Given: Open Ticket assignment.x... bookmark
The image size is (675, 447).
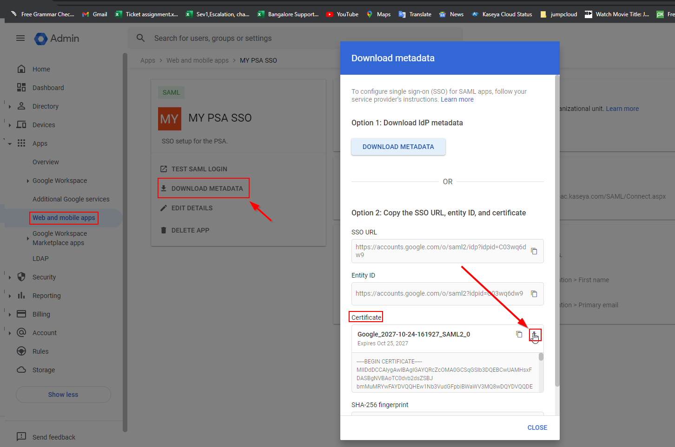Looking at the screenshot, I should click(x=147, y=14).
